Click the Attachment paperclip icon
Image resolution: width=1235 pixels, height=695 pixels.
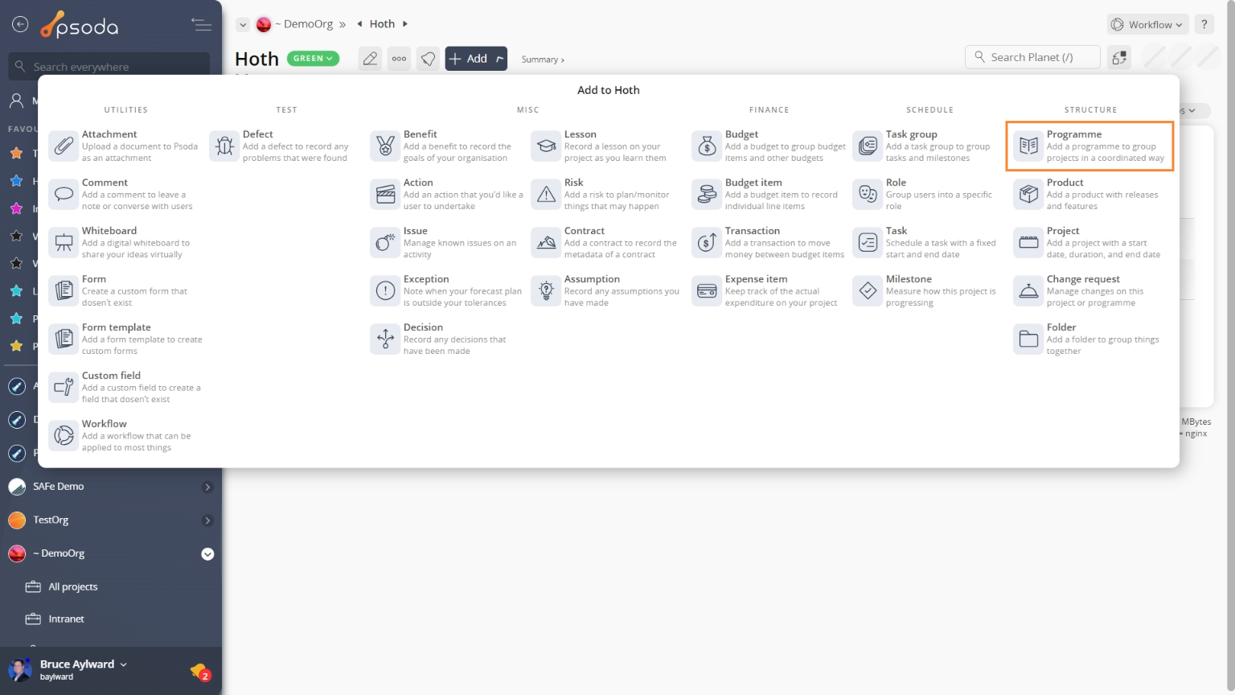pyautogui.click(x=64, y=146)
